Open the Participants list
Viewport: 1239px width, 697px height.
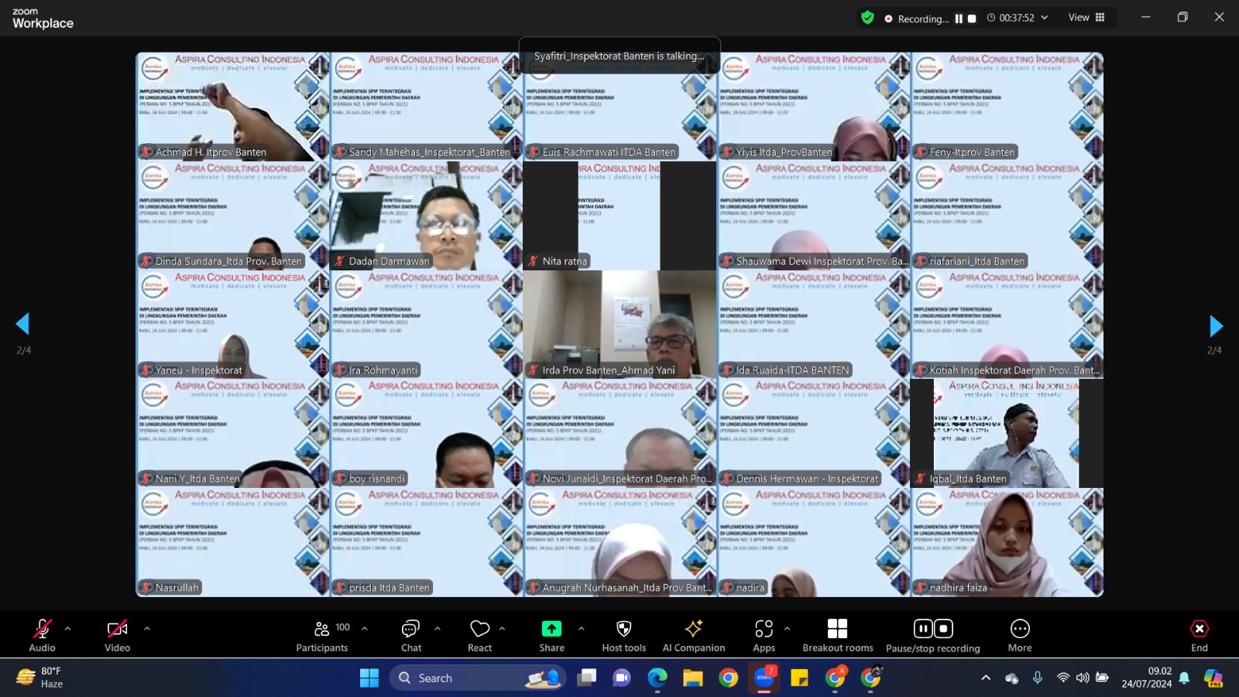(x=322, y=634)
